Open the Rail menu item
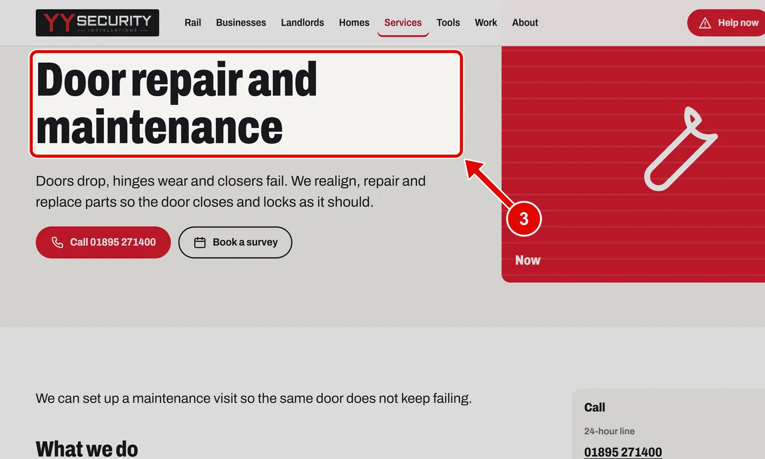 click(x=193, y=23)
